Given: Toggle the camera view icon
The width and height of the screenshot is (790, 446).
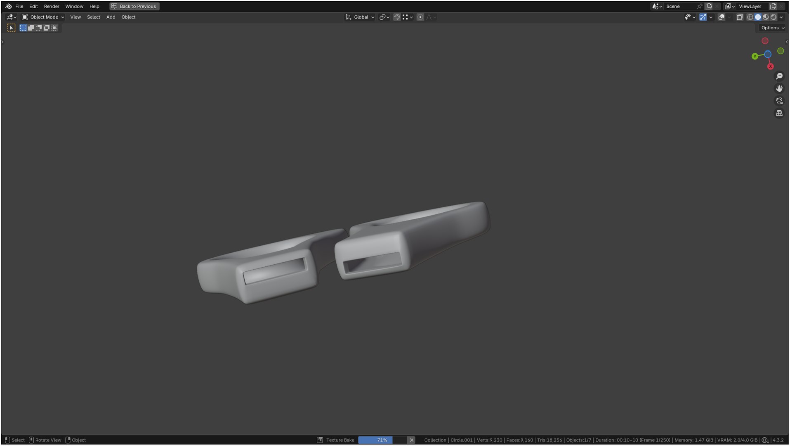Looking at the screenshot, I should point(779,101).
